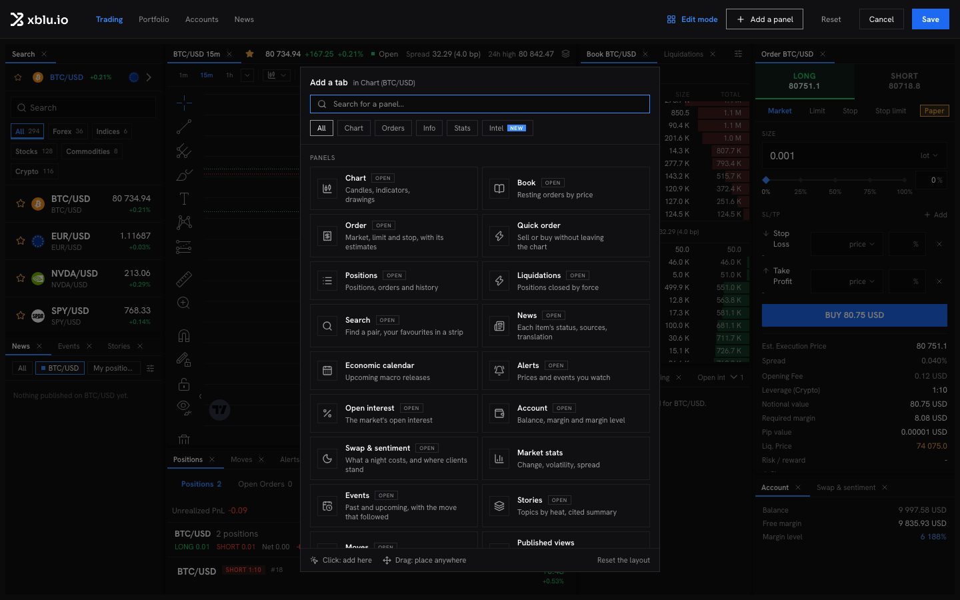Open the Portfolio page in top navigation
Viewport: 960px width, 600px height.
[154, 19]
